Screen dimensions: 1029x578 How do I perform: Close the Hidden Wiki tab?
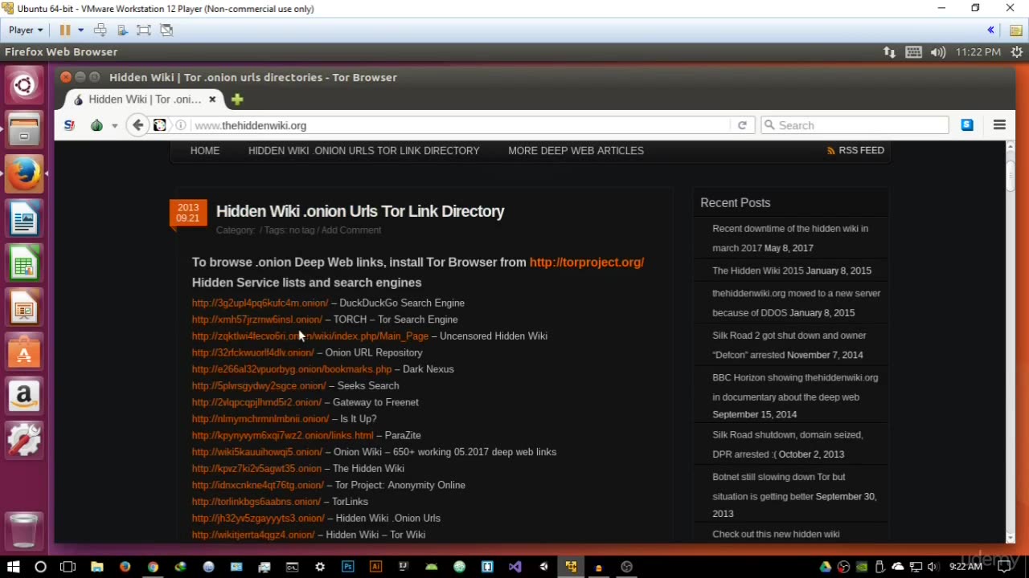pyautogui.click(x=212, y=100)
